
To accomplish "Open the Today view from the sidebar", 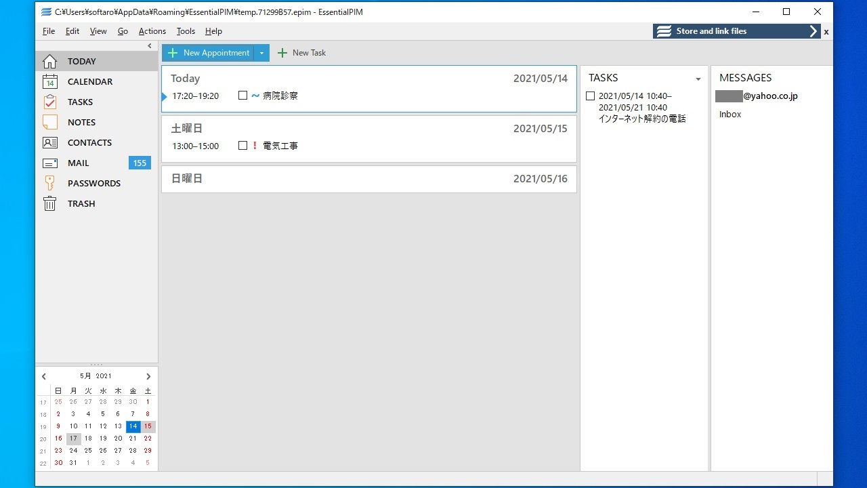I will click(96, 61).
